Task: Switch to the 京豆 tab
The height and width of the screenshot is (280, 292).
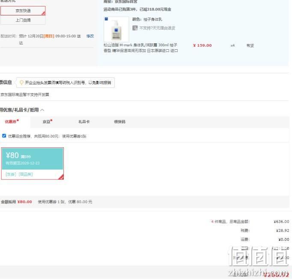Action: [x=47, y=122]
